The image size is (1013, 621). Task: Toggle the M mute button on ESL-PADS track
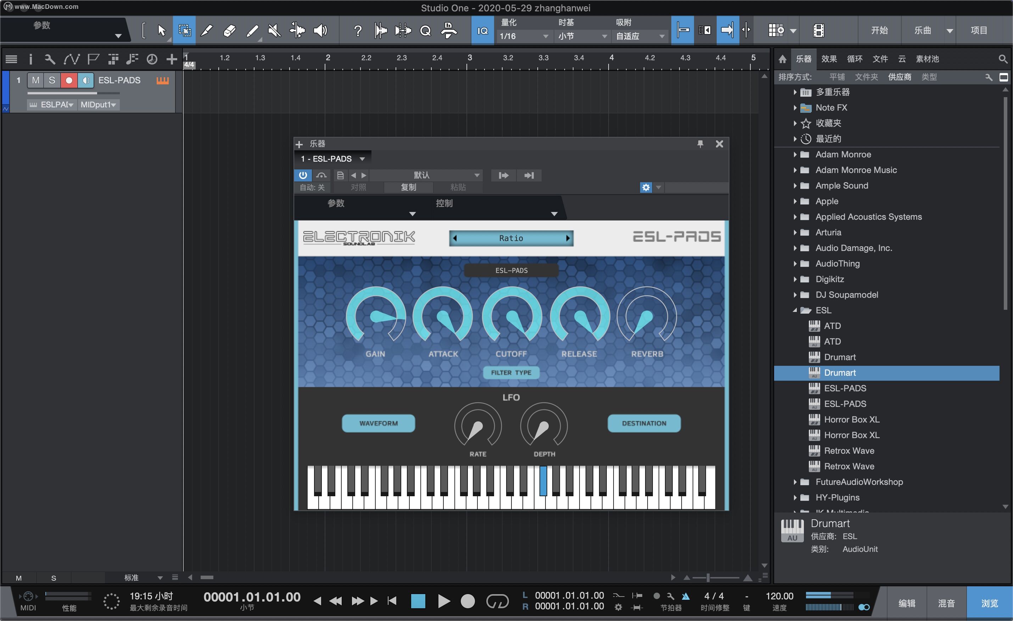(35, 80)
